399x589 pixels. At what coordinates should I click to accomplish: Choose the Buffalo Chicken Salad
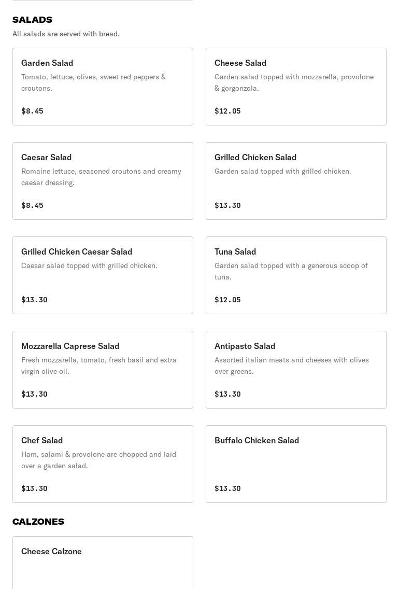tap(296, 464)
